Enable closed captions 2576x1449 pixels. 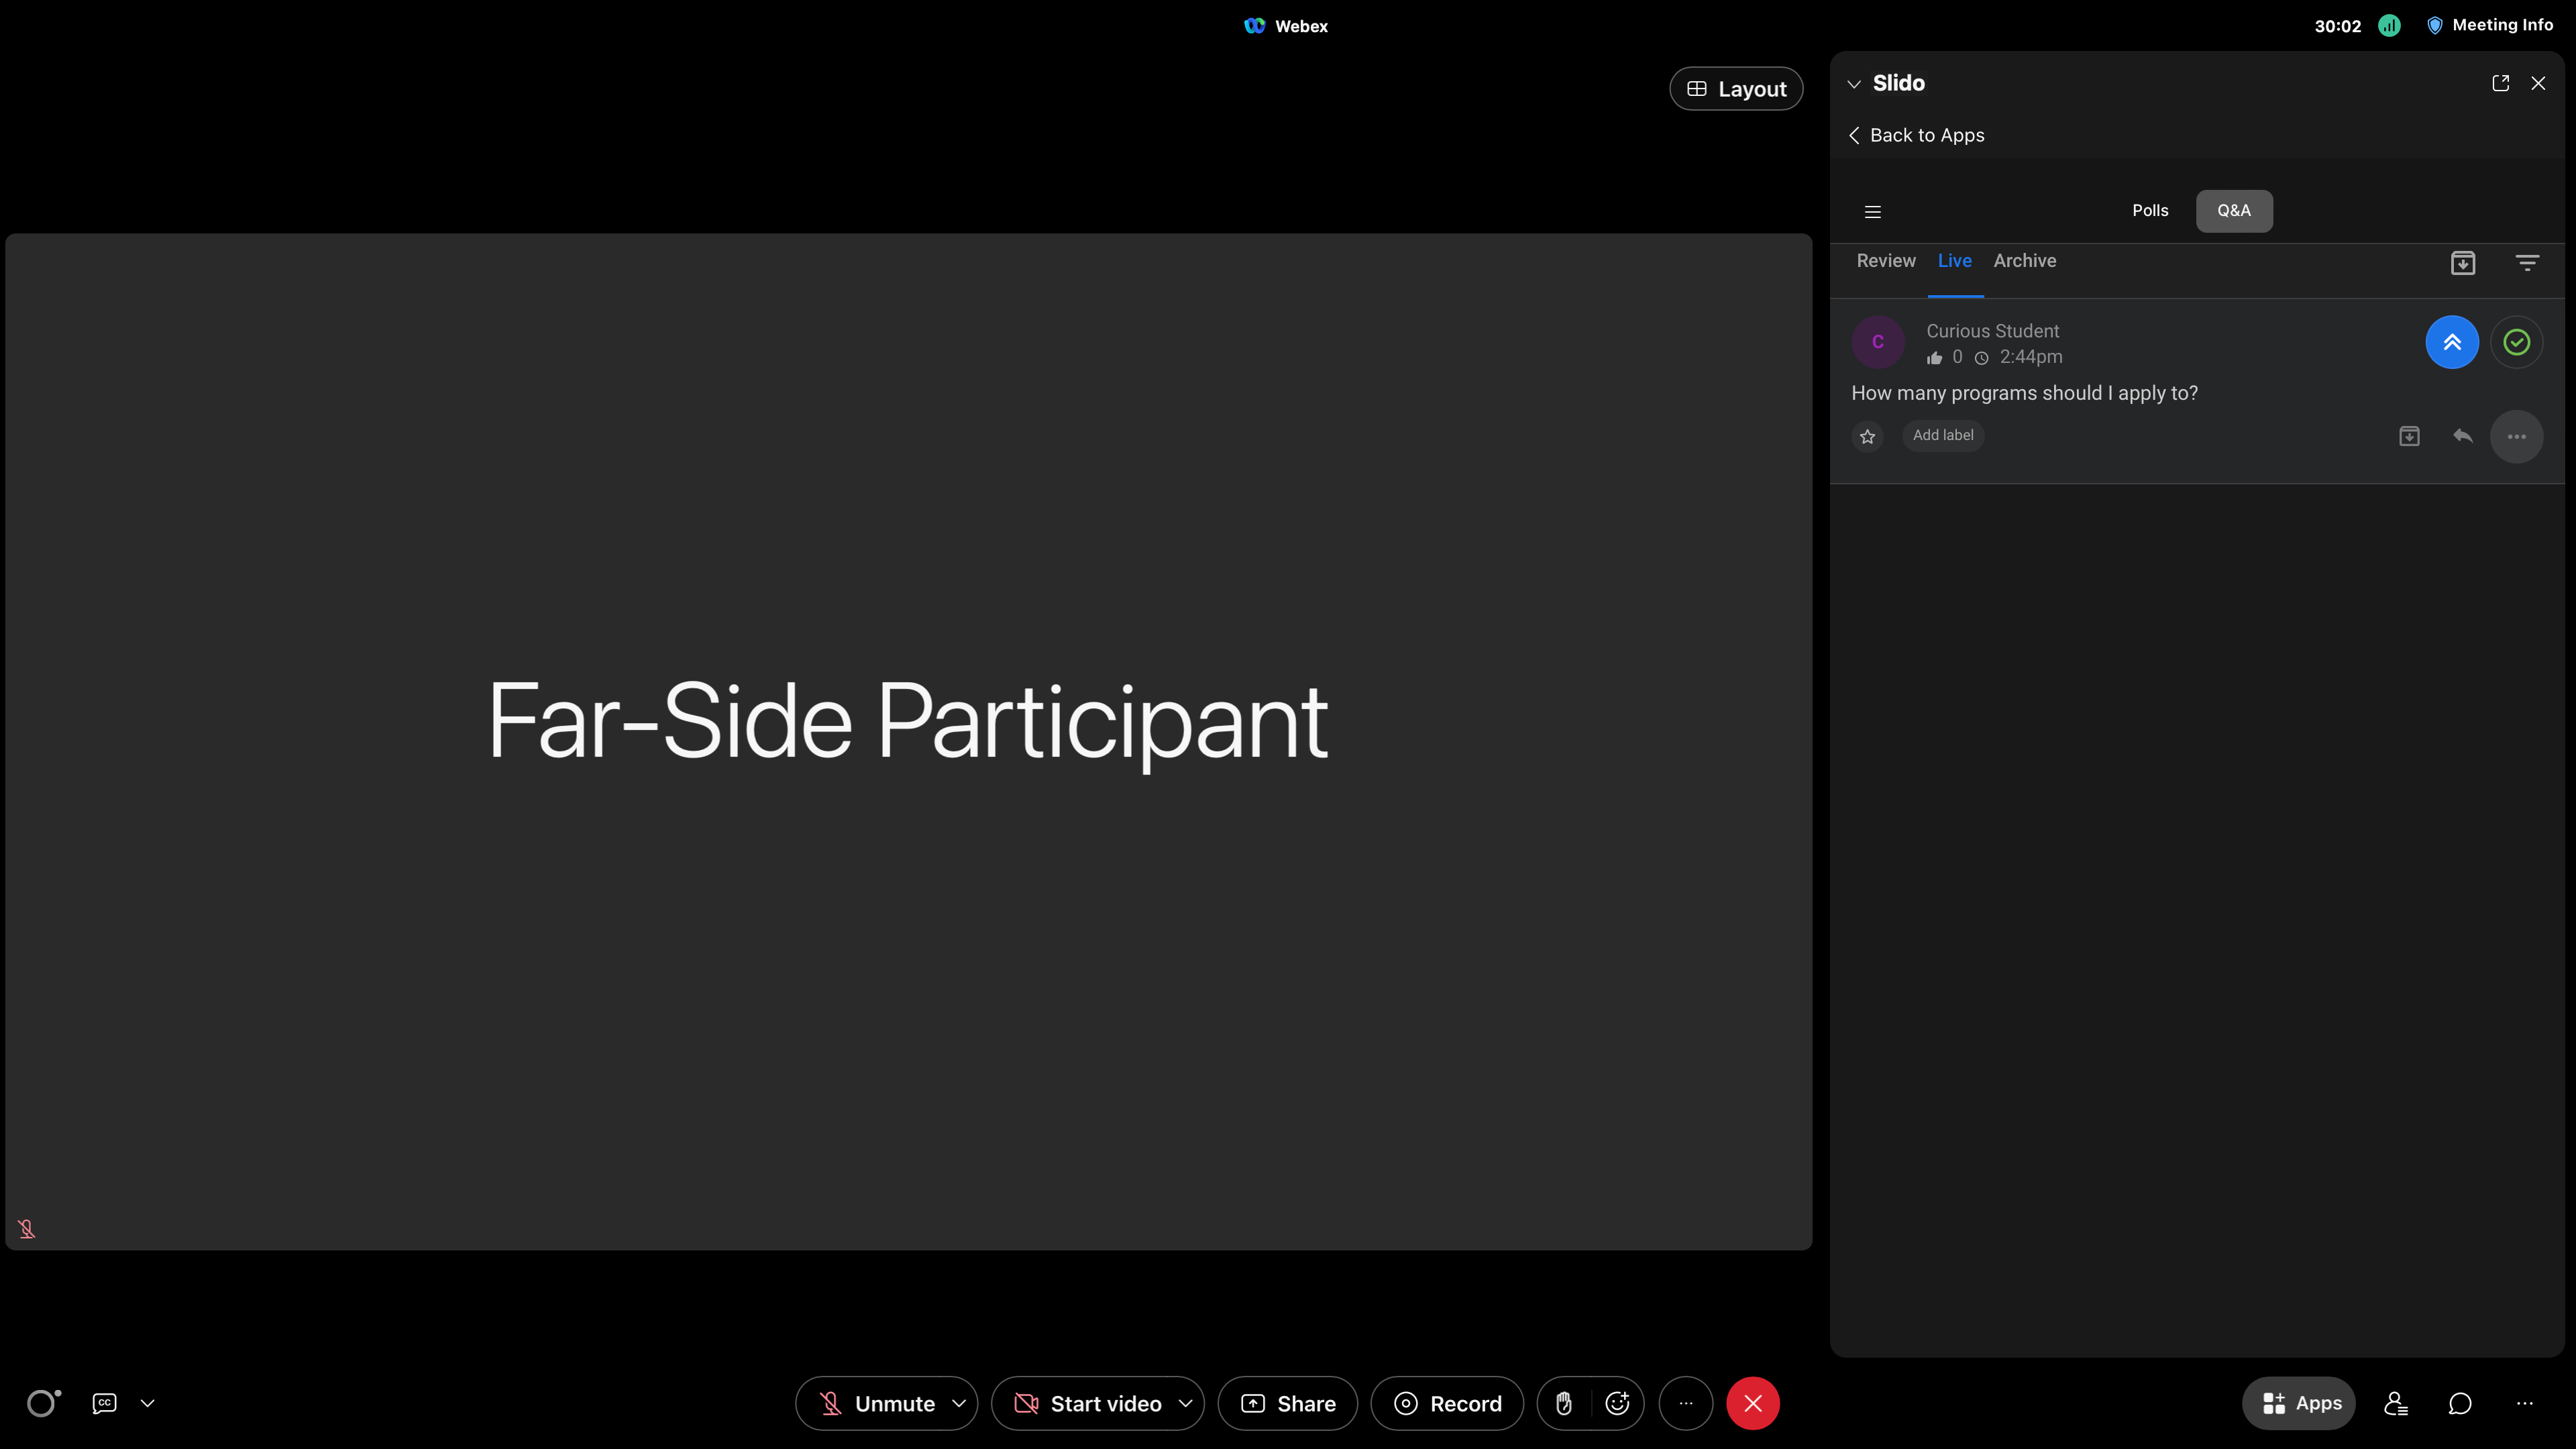pyautogui.click(x=103, y=1403)
